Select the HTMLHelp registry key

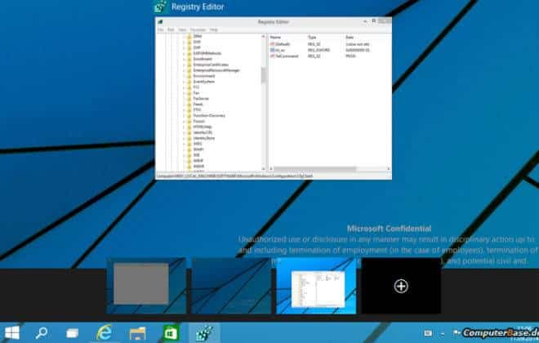coord(203,127)
